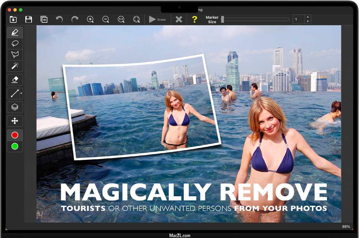Image resolution: width=359 pixels, height=238 pixels.
Task: Save the image with floppy icon
Action: pyautogui.click(x=29, y=19)
